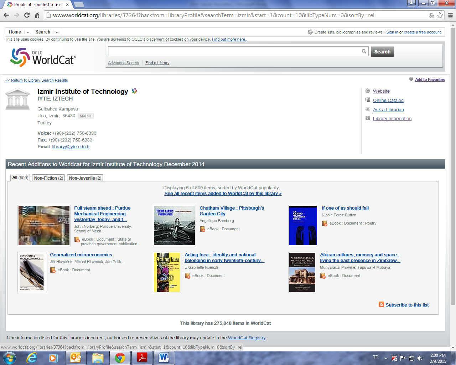The height and width of the screenshot is (365, 456).
Task: Click the speech bubble icon beside Ask a Librarian
Action: tap(368, 109)
